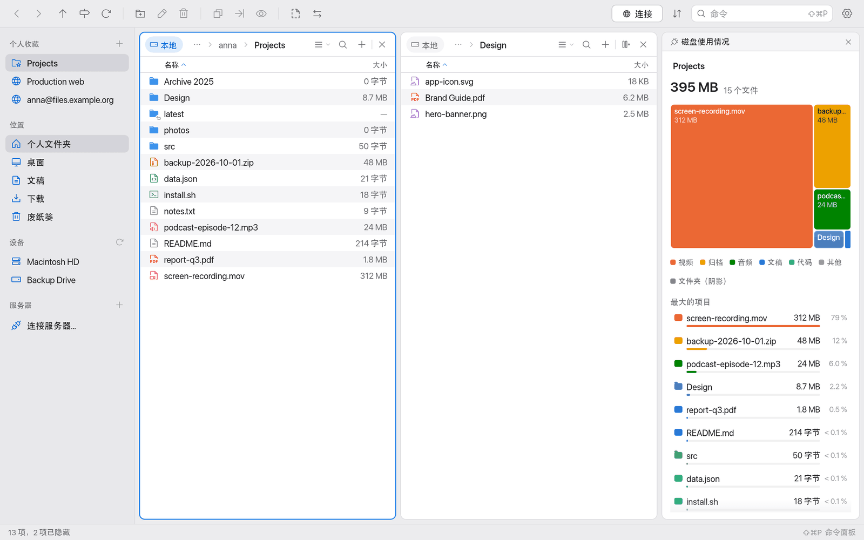The width and height of the screenshot is (864, 540).
Task: Search in the Projects pane with magnifier
Action: (343, 45)
